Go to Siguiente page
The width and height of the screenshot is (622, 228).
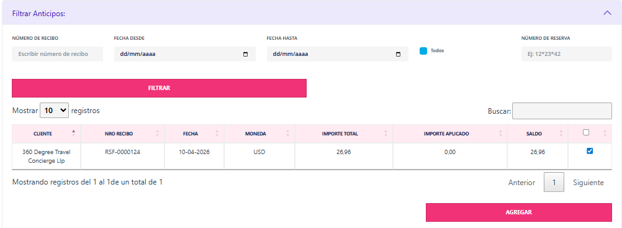[x=588, y=183]
